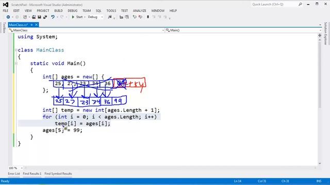330x185 pixels.
Task: Click the Ready status bar text
Action: 5,181
